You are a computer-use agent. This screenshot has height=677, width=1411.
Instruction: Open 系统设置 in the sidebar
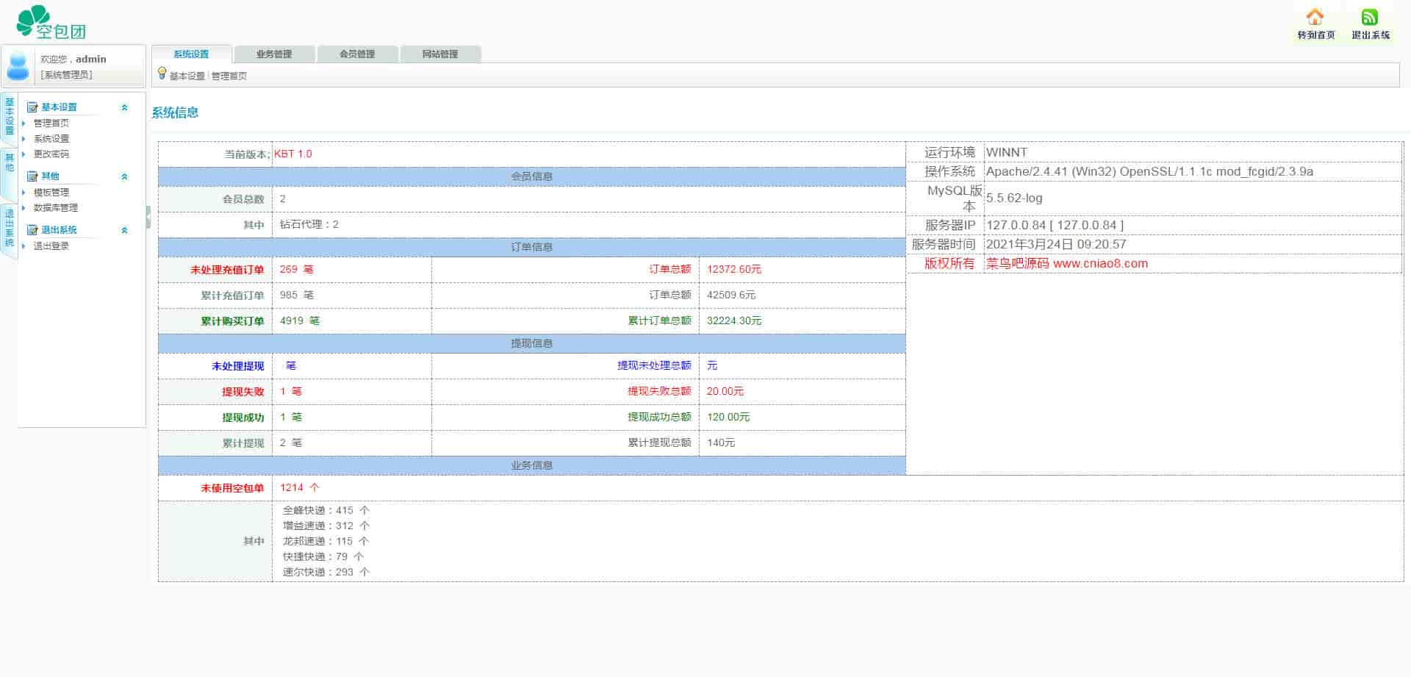click(x=51, y=139)
